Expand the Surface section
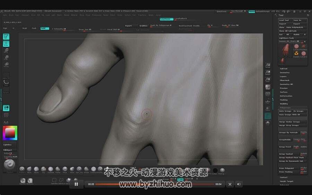312x195 pixels. [284, 92]
